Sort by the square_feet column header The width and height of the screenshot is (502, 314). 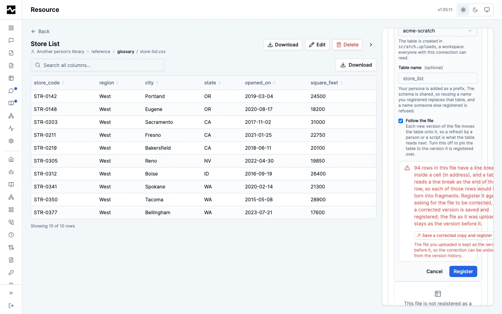pos(327,83)
